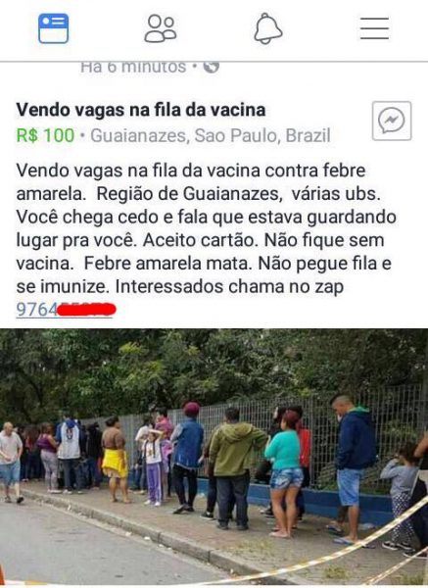
Task: Click the Messenger button beside the listing
Action: (392, 121)
